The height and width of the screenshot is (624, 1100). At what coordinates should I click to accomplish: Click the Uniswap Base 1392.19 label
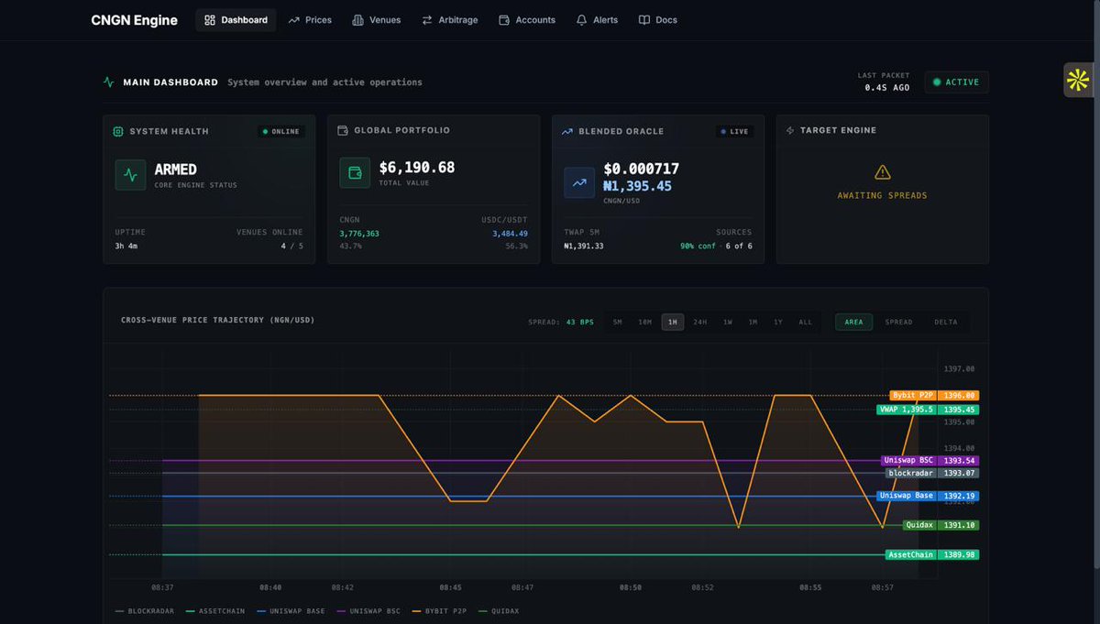(928, 496)
